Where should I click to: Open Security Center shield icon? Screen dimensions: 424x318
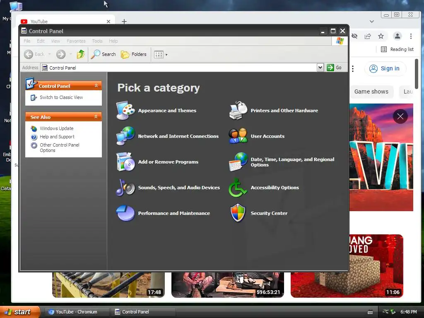[x=238, y=213]
